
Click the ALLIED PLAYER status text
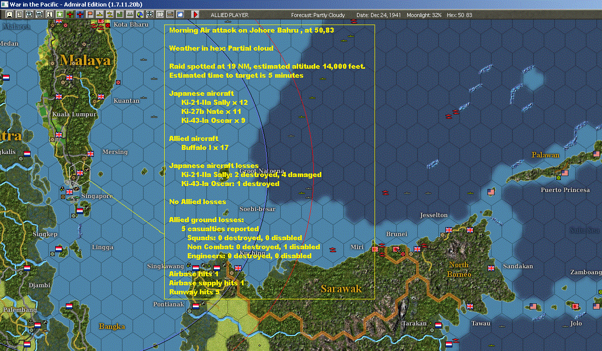click(229, 15)
